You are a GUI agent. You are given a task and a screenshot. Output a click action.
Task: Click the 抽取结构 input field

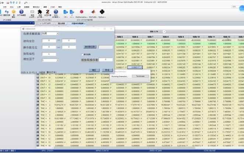[x=49, y=54]
